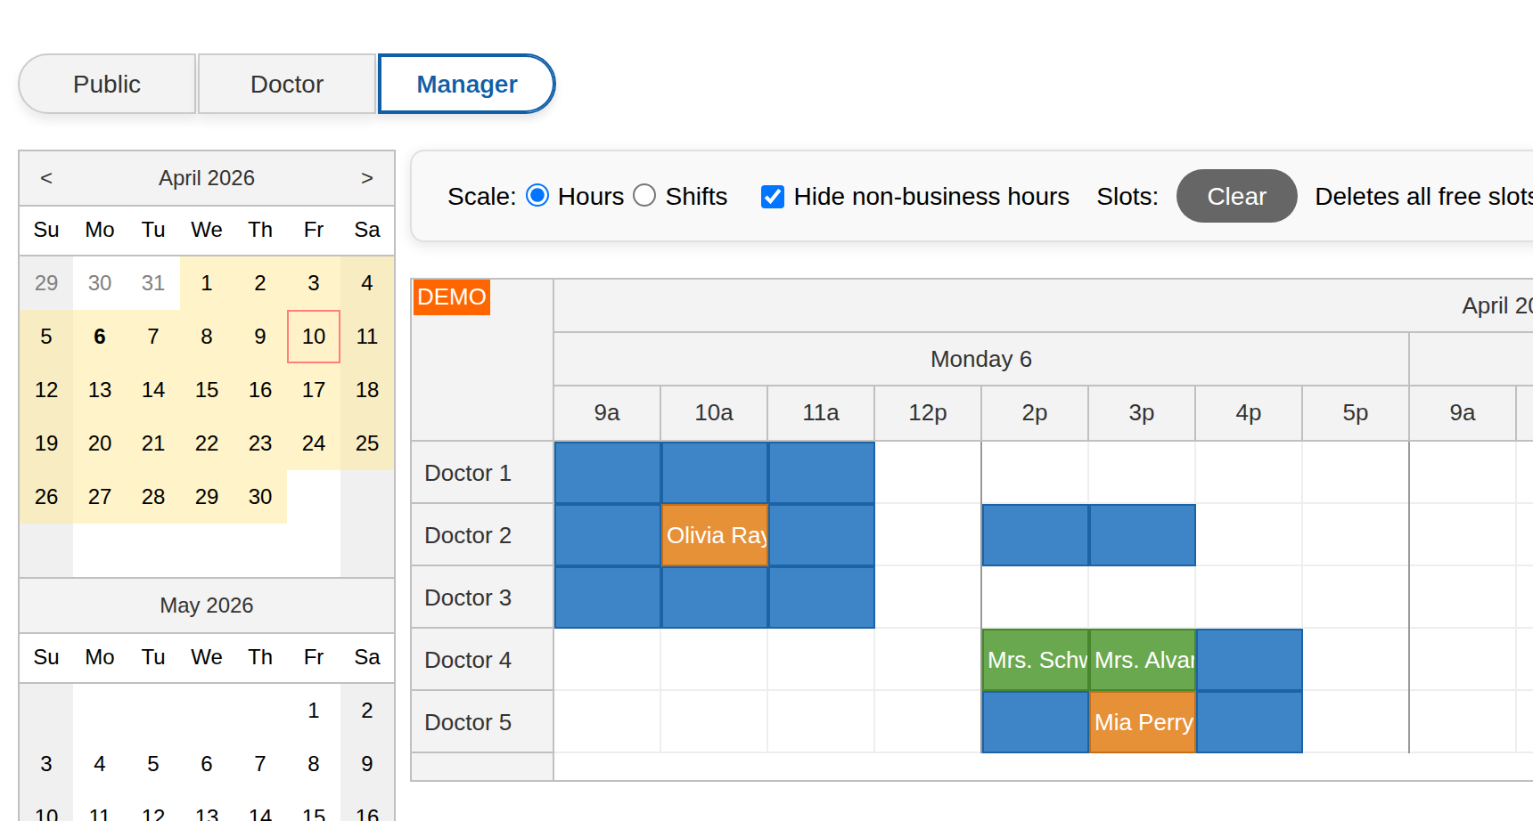Click the Deletes all free slots text

[1422, 196]
